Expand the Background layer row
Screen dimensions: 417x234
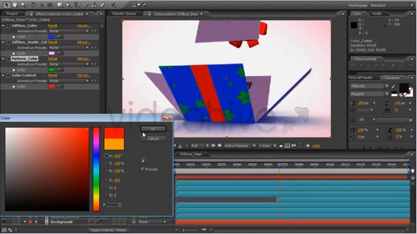[x=25, y=222]
